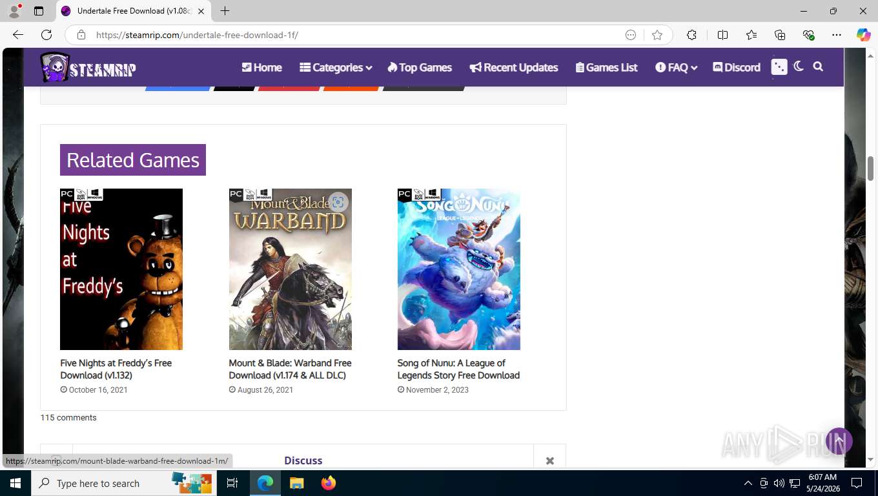Open Five Nights at Freddy's Free Download link
Screen dimensions: 878x496
[116, 369]
